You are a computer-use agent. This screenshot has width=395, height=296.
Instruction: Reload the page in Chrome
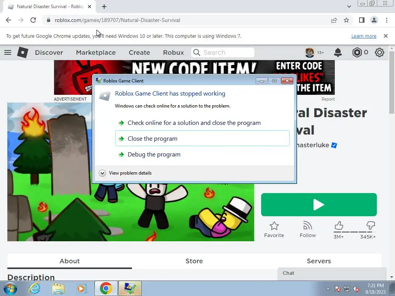(33, 20)
